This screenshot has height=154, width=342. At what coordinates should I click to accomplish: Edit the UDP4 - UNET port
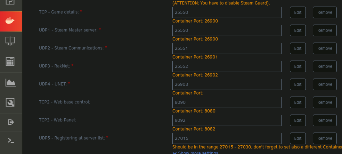tap(298, 84)
